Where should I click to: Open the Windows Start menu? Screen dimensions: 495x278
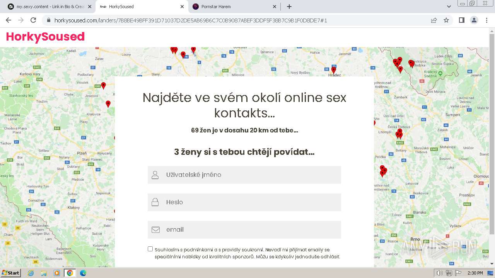coord(10,273)
